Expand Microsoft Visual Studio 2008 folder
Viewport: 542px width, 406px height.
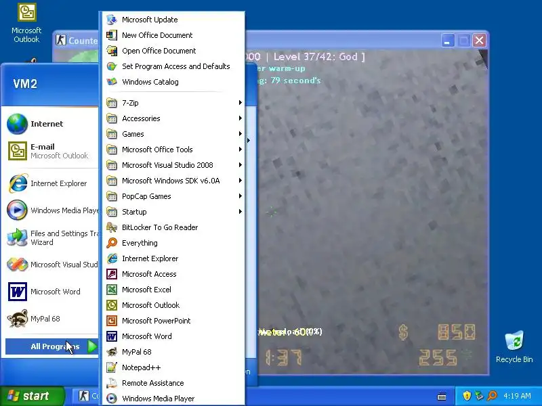click(x=173, y=164)
